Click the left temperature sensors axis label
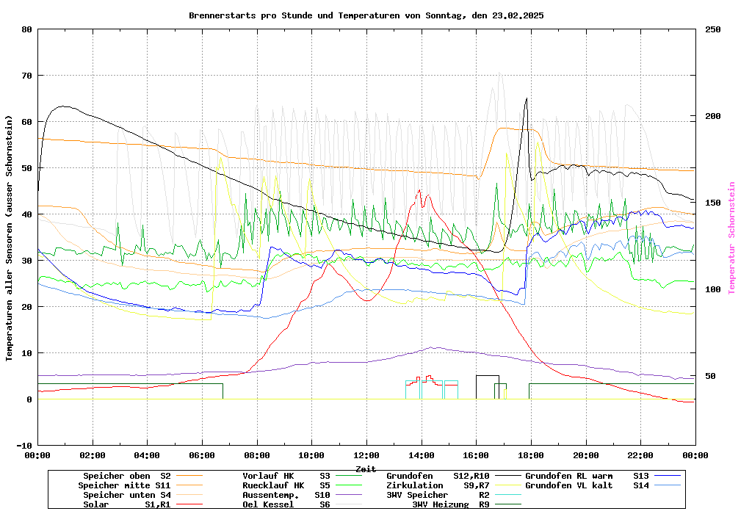Viewport: 752px width, 514px height. [x=10, y=238]
